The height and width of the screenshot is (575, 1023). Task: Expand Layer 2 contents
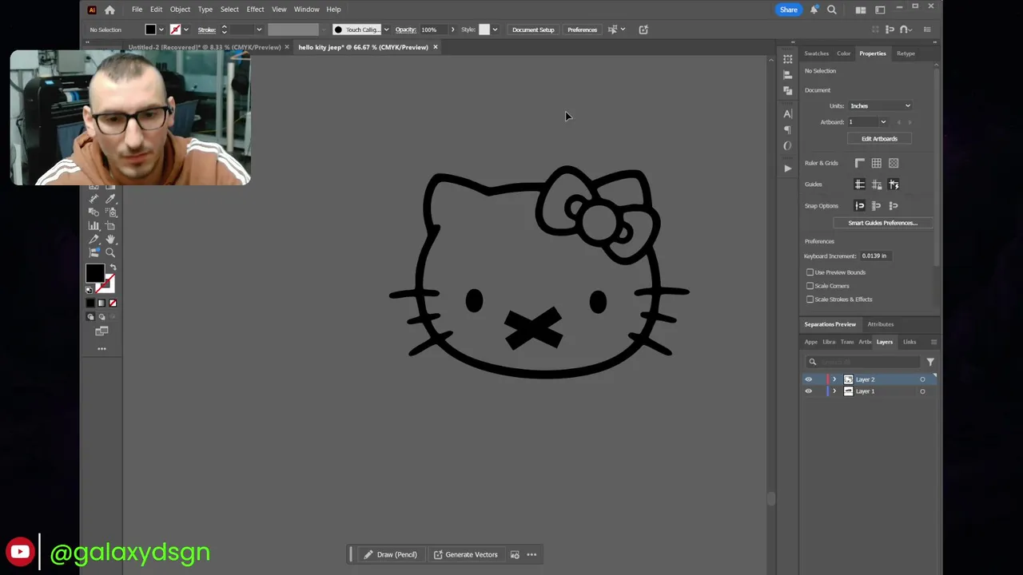click(834, 379)
